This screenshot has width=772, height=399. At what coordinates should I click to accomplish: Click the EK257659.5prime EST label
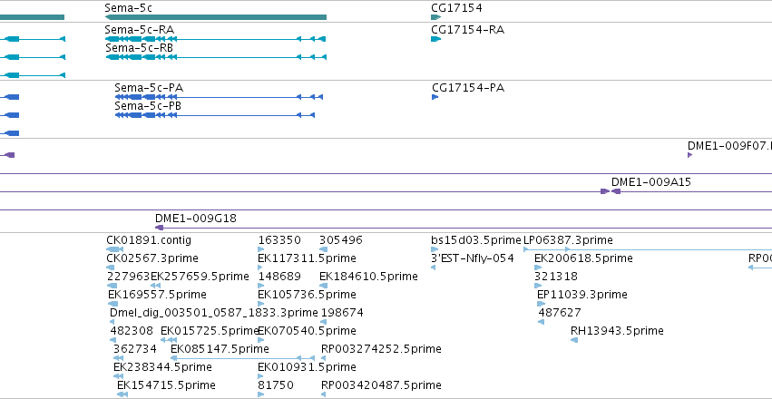coord(200,277)
